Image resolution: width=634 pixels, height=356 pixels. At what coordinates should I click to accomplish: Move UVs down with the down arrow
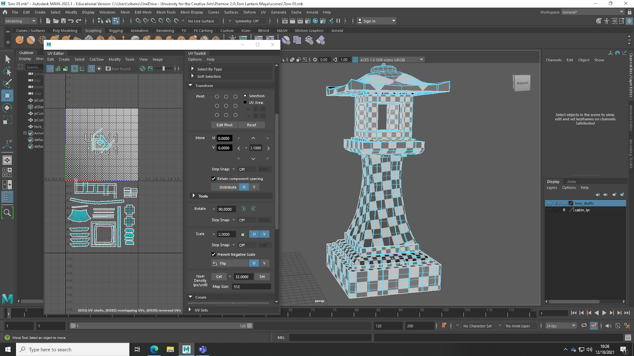pyautogui.click(x=253, y=159)
